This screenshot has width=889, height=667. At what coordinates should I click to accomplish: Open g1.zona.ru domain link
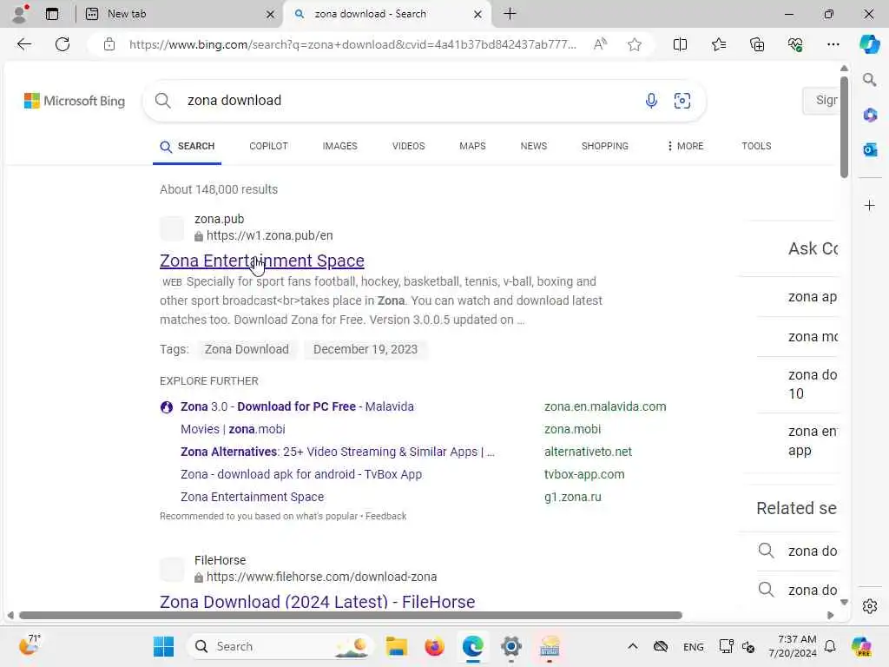[x=573, y=497]
